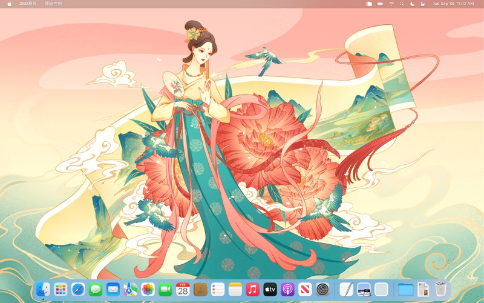484x303 pixels.
Task: Toggle Do Not Disturb moon icon
Action: pyautogui.click(x=413, y=4)
